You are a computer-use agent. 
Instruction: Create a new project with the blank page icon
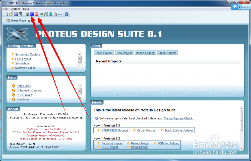pos(6,14)
